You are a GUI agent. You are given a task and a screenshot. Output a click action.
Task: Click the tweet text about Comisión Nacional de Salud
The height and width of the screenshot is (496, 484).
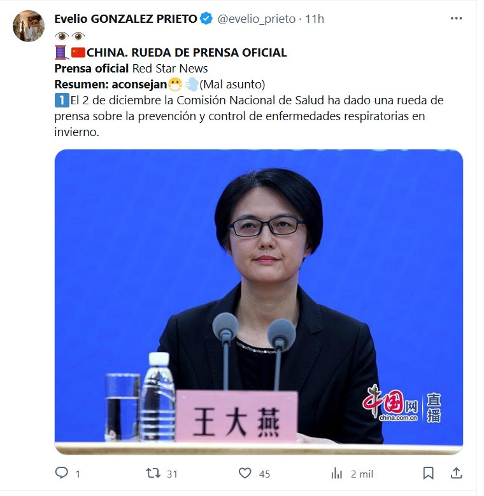(248, 116)
